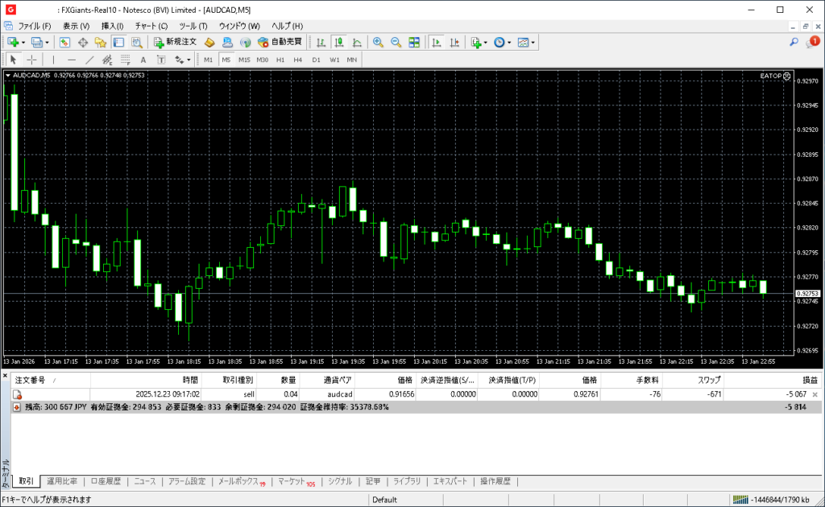Switch chart to candlestick display mode
The image size is (825, 507).
[338, 42]
